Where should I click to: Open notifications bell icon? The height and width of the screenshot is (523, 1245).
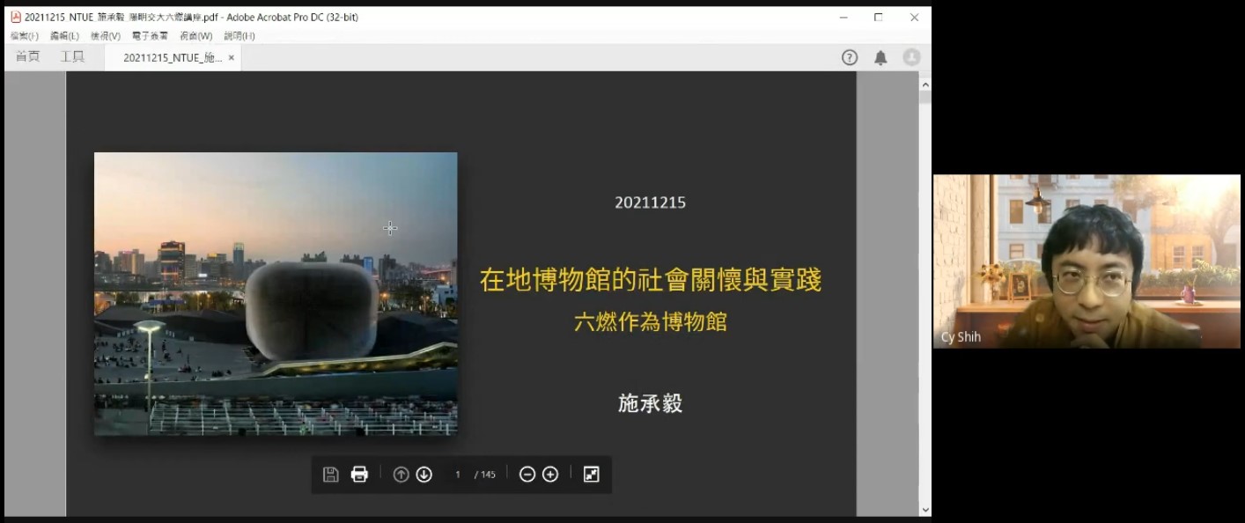click(x=880, y=57)
